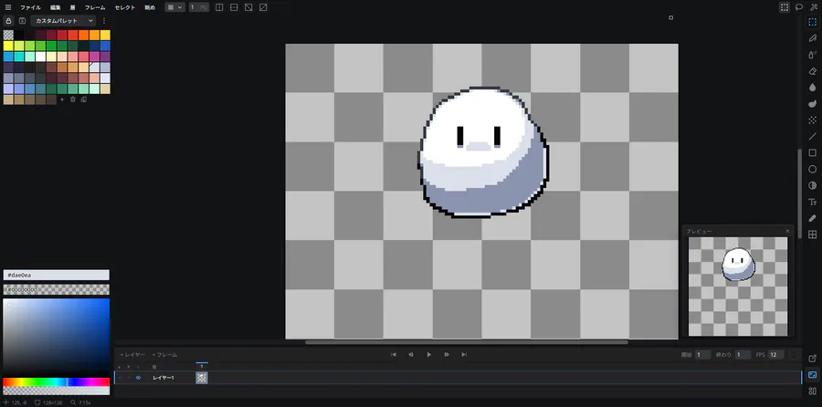This screenshot has width=822, height=407.
Task: Open the 層 menu
Action: click(x=73, y=7)
